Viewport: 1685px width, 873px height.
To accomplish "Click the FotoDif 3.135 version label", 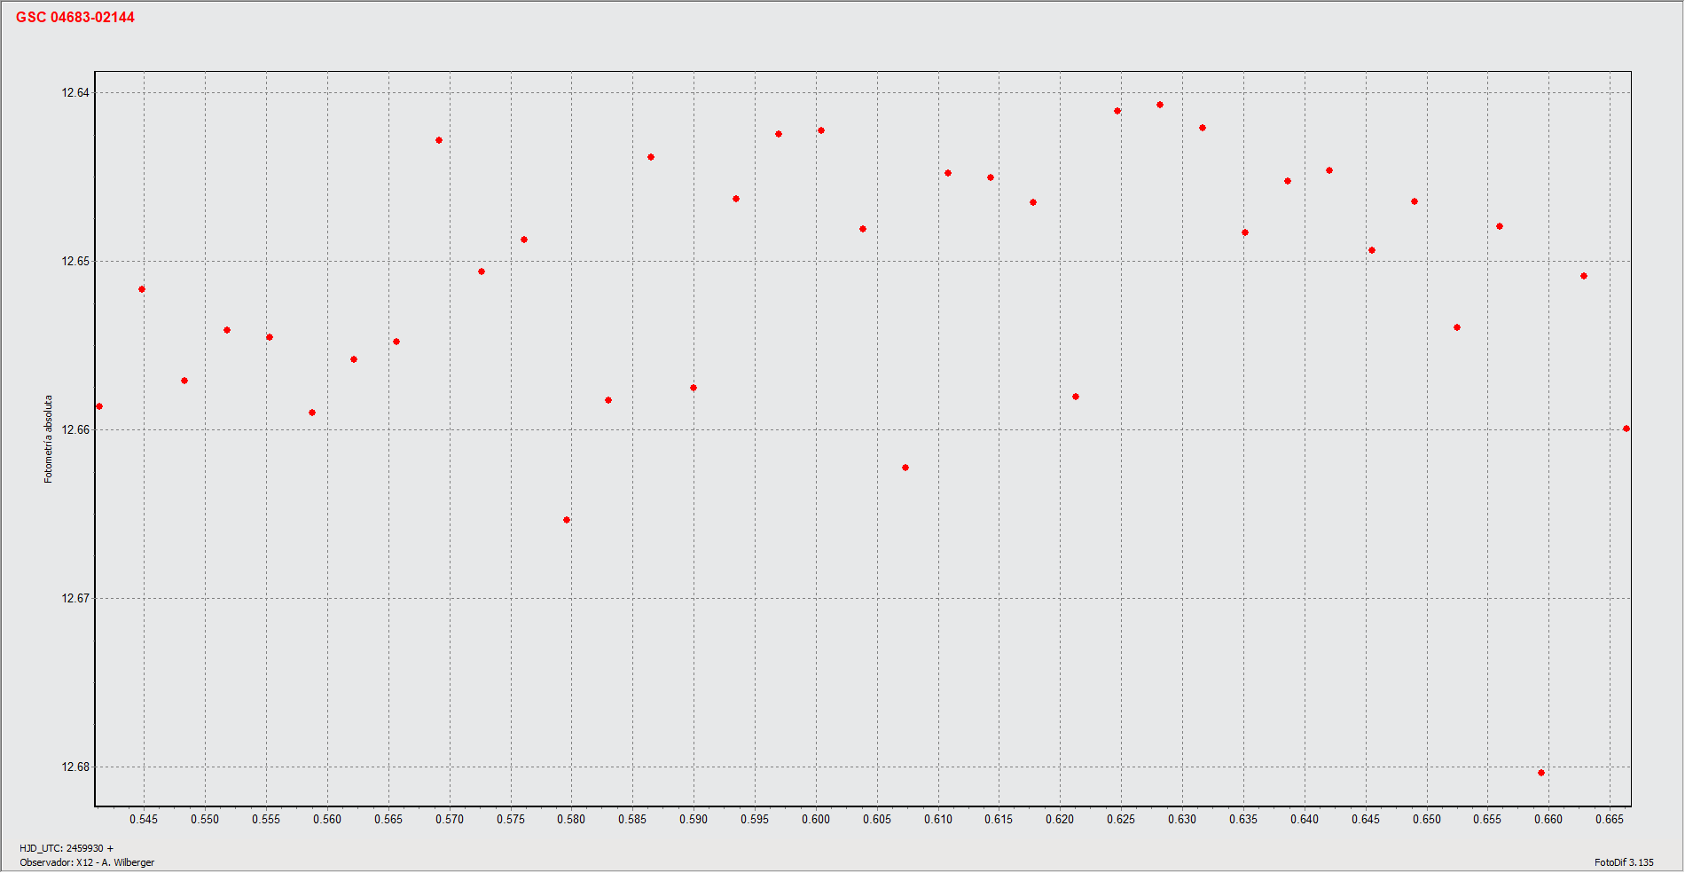I will pos(1623,862).
